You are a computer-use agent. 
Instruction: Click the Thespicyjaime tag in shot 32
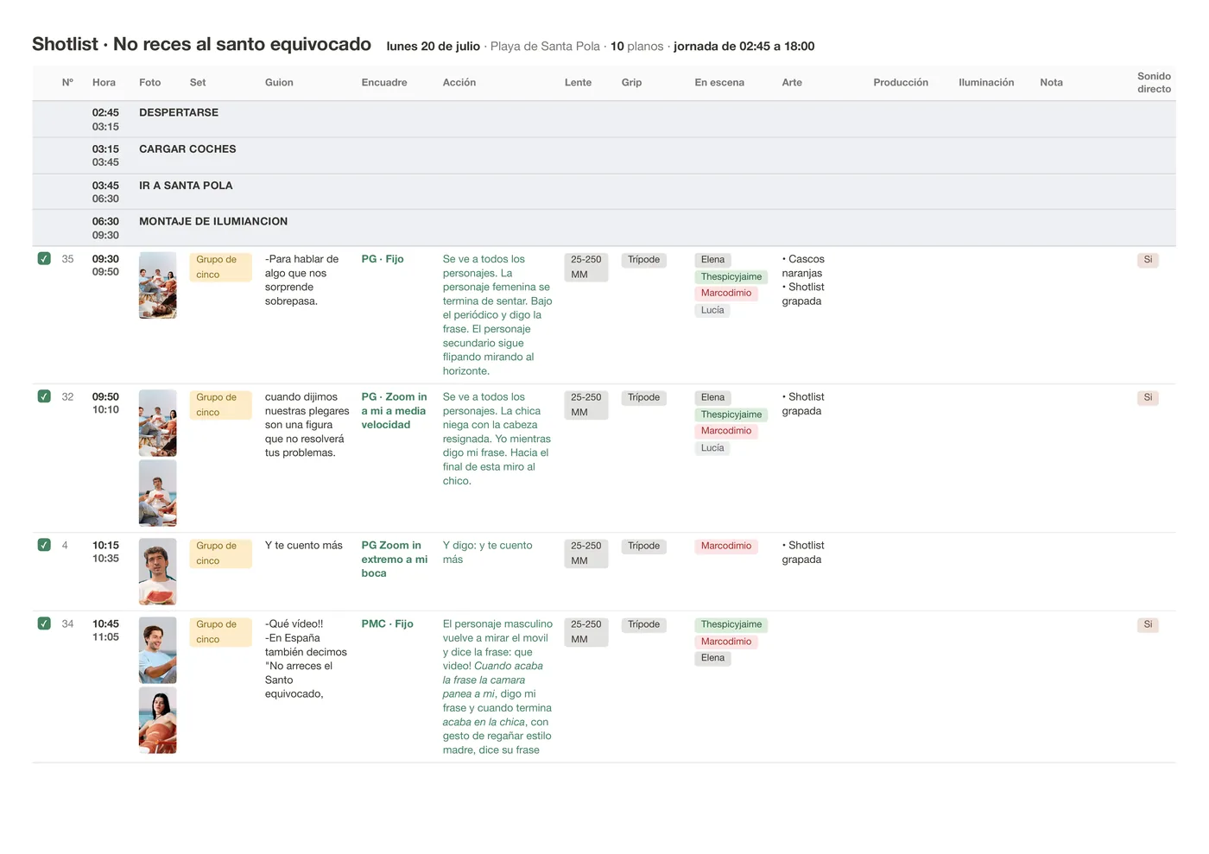(x=731, y=414)
